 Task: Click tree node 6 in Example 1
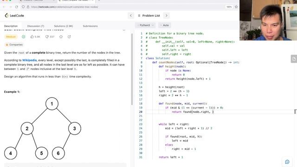[x=58, y=153]
